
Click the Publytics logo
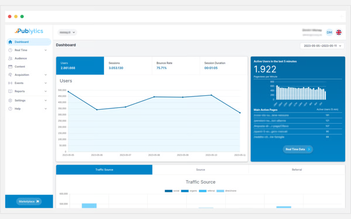[x=29, y=31]
